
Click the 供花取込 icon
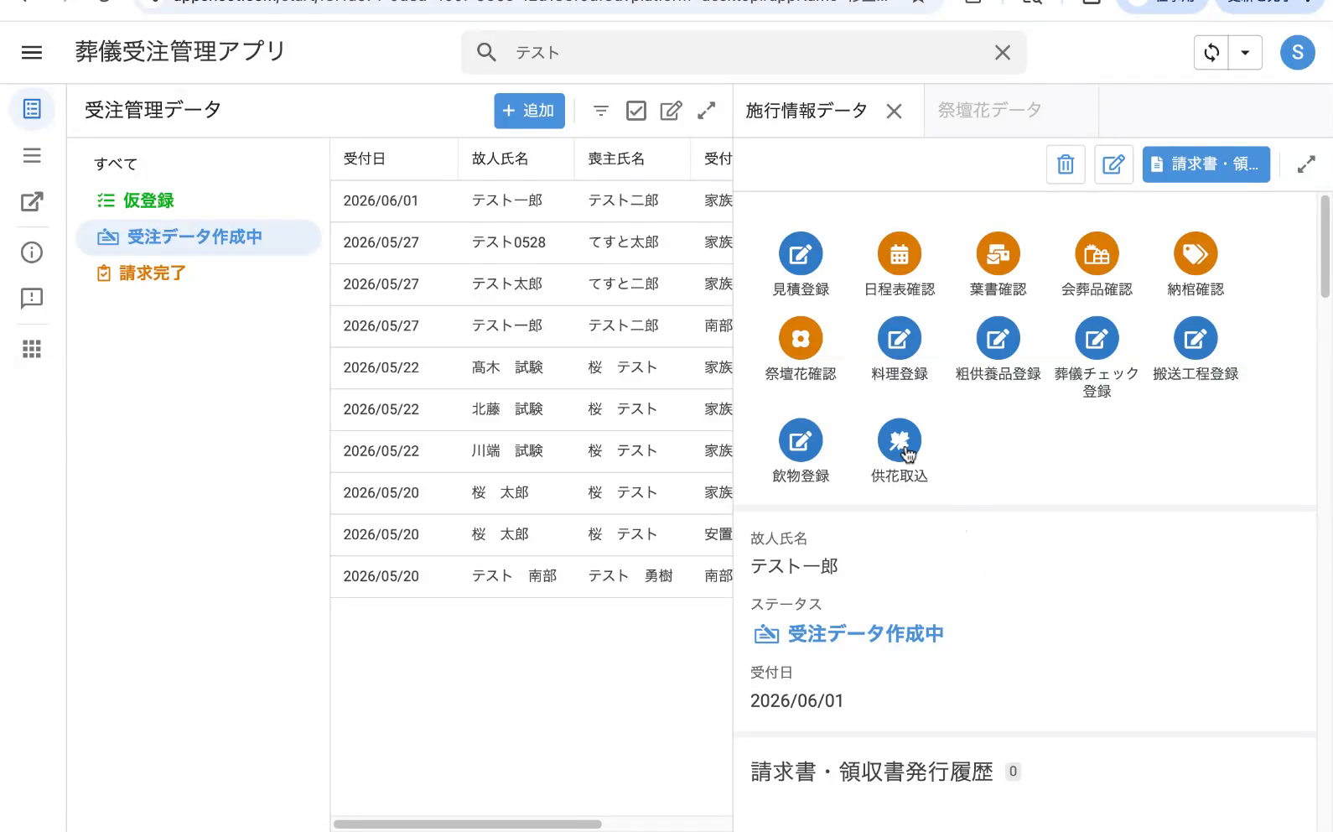(900, 440)
